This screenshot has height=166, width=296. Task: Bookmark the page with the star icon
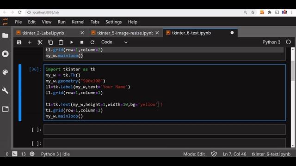pos(253,12)
